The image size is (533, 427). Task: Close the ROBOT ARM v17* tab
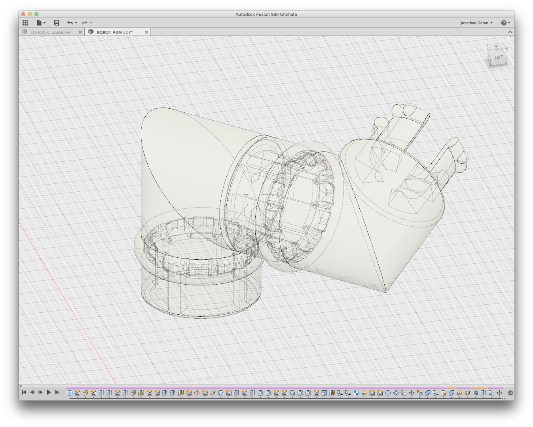(146, 32)
